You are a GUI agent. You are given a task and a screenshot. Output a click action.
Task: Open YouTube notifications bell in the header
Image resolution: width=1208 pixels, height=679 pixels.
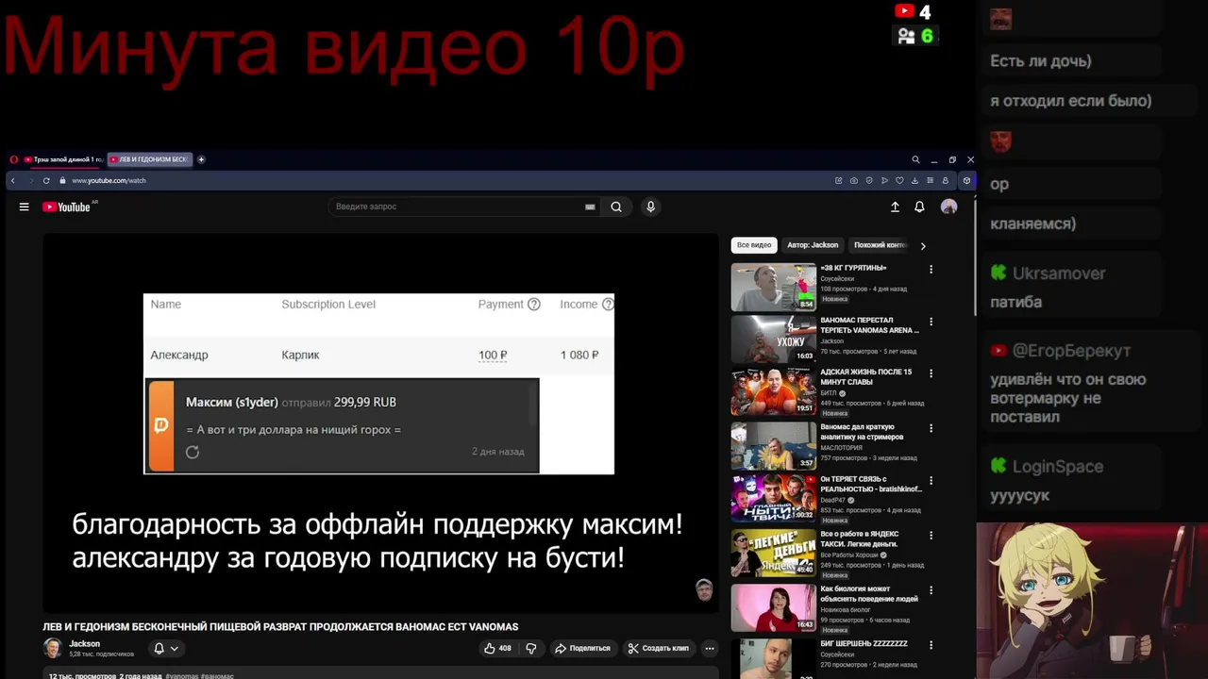coord(919,207)
